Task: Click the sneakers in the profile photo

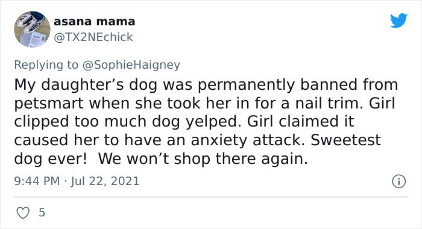Action: [x=29, y=23]
